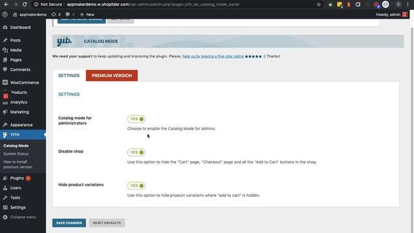Open the Settings sidebar menu item

click(17, 208)
